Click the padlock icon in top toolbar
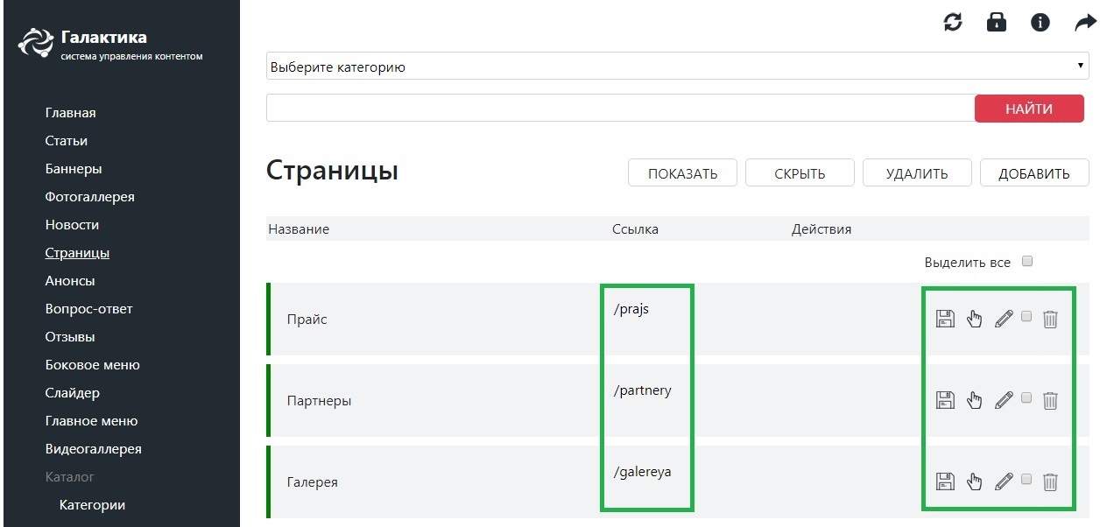Image resolution: width=1107 pixels, height=527 pixels. [x=997, y=22]
